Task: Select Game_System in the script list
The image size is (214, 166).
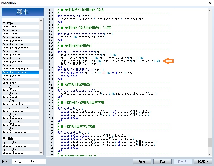Action: click(x=21, y=30)
